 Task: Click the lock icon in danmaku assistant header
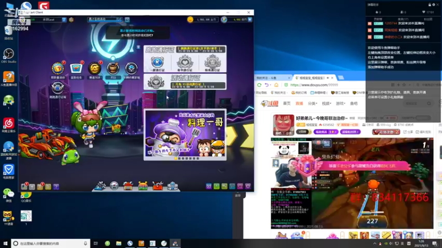click(430, 4)
